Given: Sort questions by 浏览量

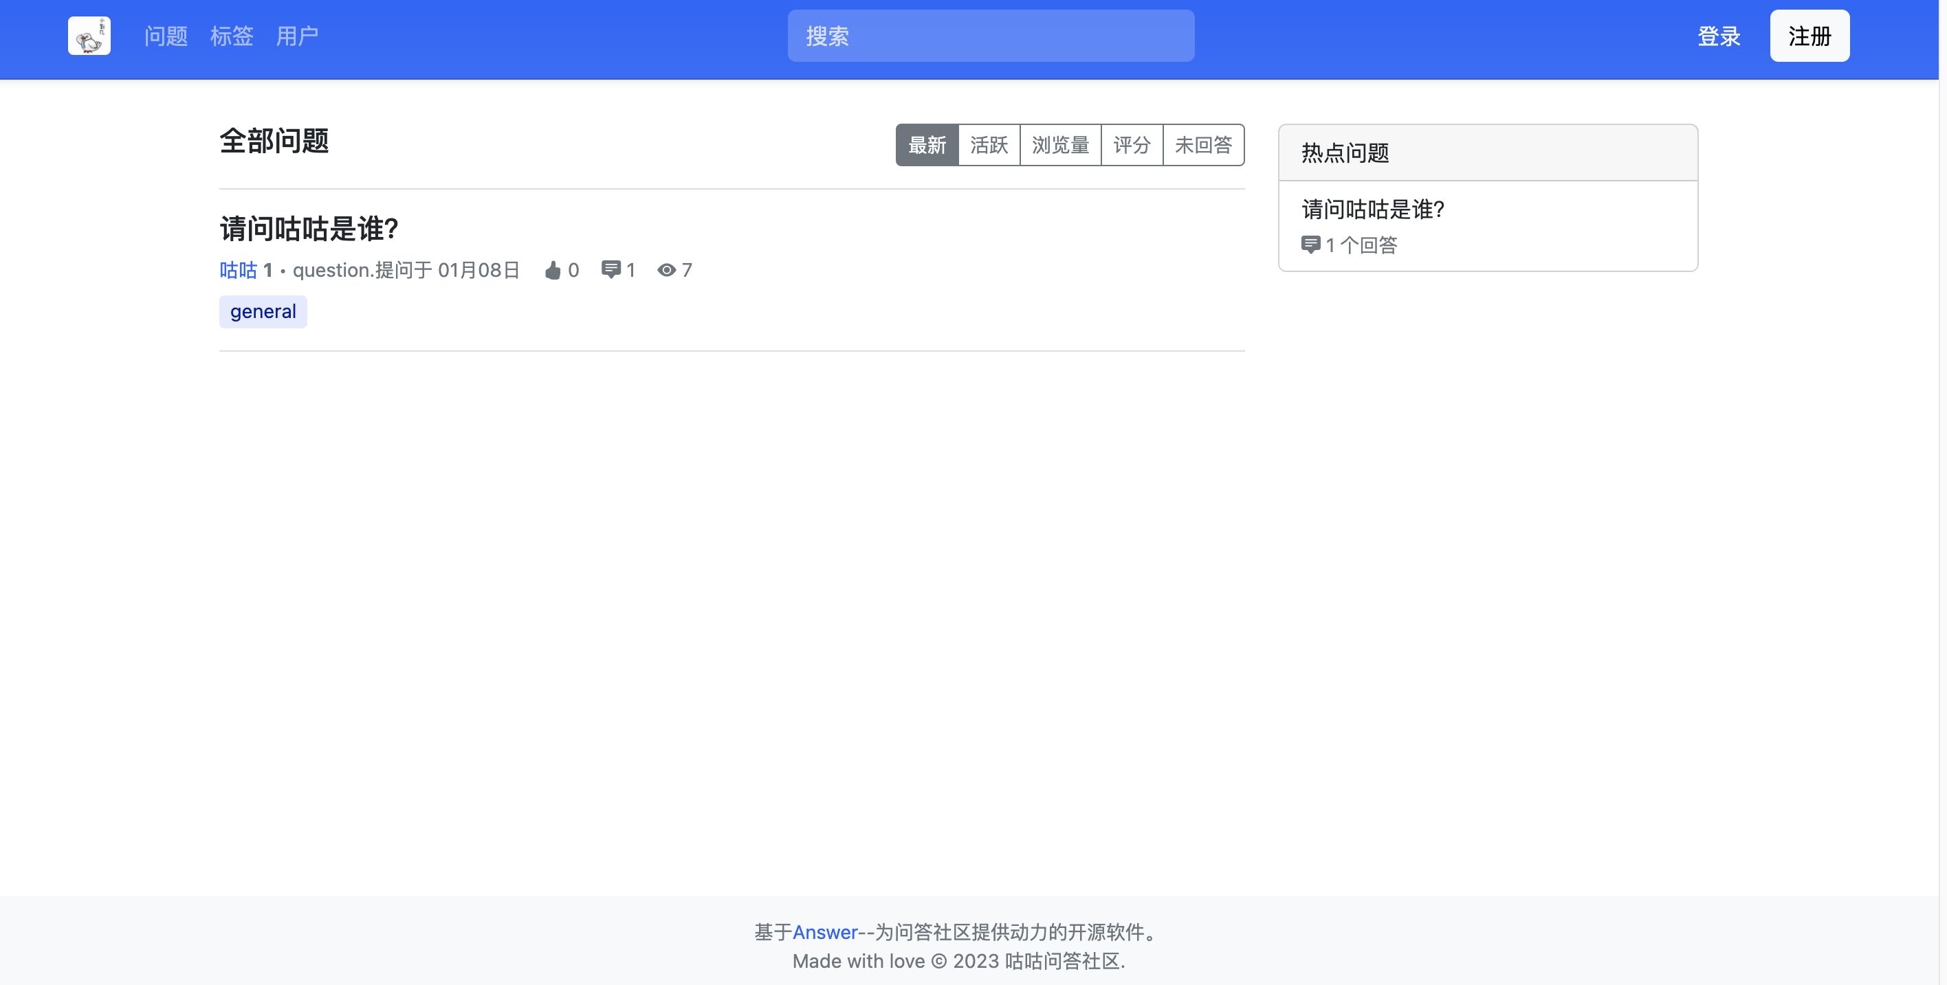Looking at the screenshot, I should tap(1059, 145).
